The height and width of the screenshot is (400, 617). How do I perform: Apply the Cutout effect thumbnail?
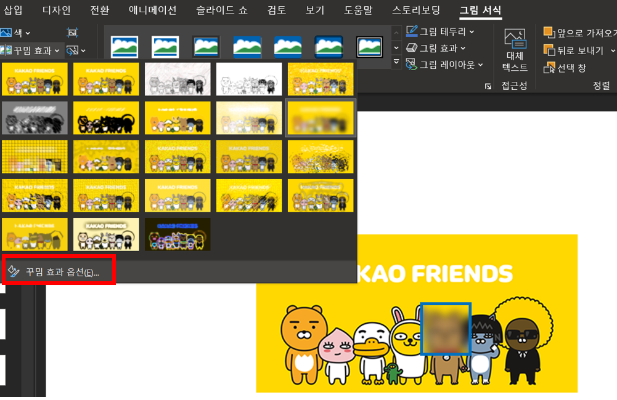(x=35, y=234)
